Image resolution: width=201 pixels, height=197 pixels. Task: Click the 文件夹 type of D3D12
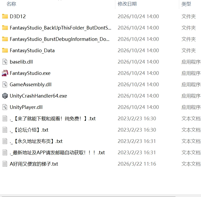point(189,16)
